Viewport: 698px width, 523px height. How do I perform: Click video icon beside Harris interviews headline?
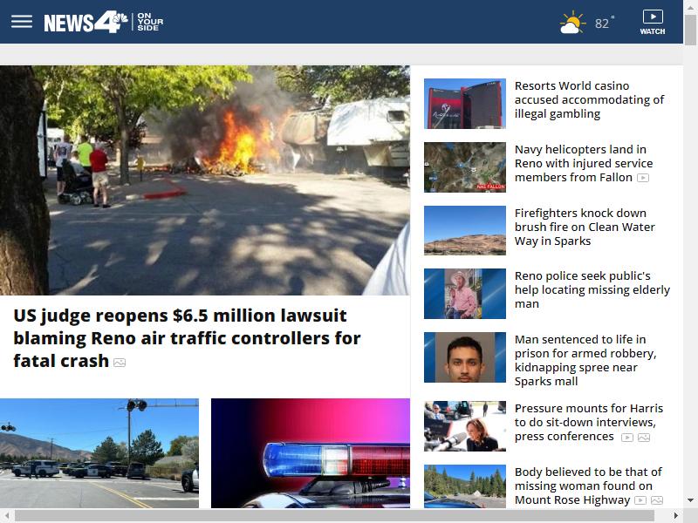(627, 438)
